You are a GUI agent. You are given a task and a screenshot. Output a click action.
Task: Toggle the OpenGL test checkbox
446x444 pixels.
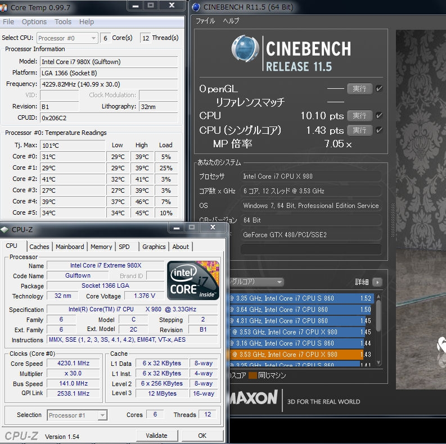[x=379, y=89]
